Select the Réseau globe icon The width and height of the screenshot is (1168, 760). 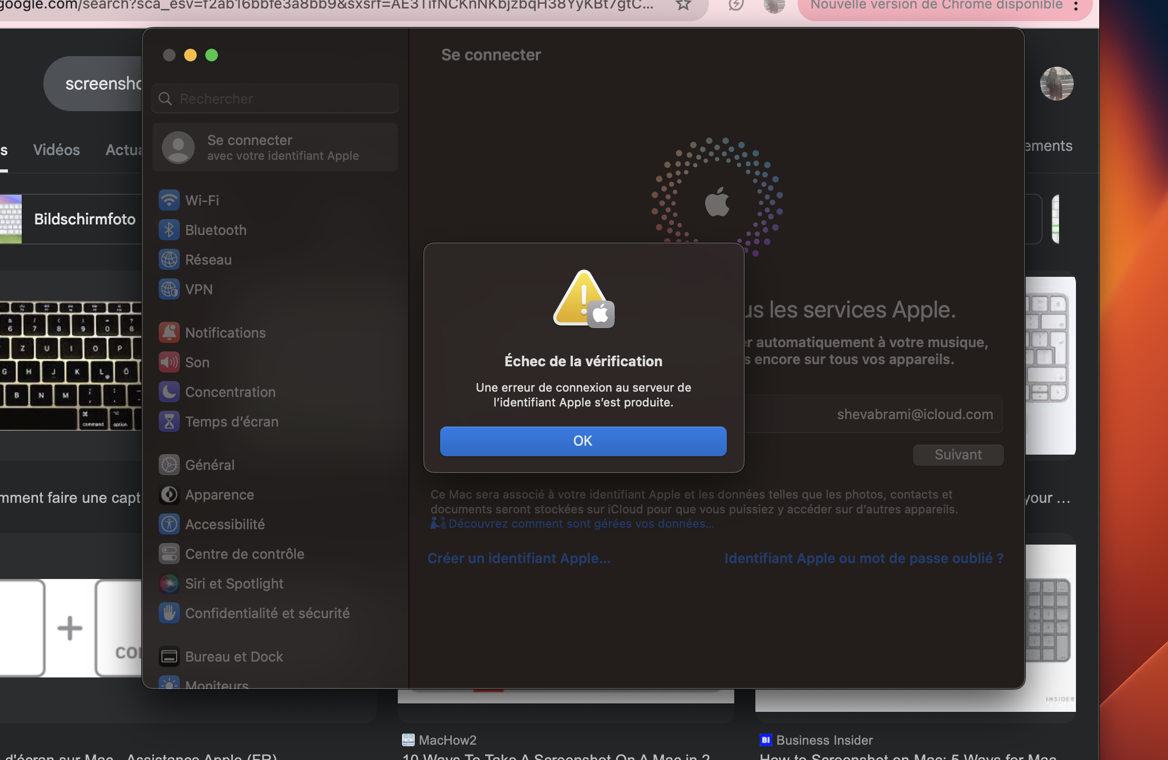click(169, 259)
